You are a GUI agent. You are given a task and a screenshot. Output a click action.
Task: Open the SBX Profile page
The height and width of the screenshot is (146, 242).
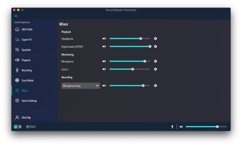point(27,30)
